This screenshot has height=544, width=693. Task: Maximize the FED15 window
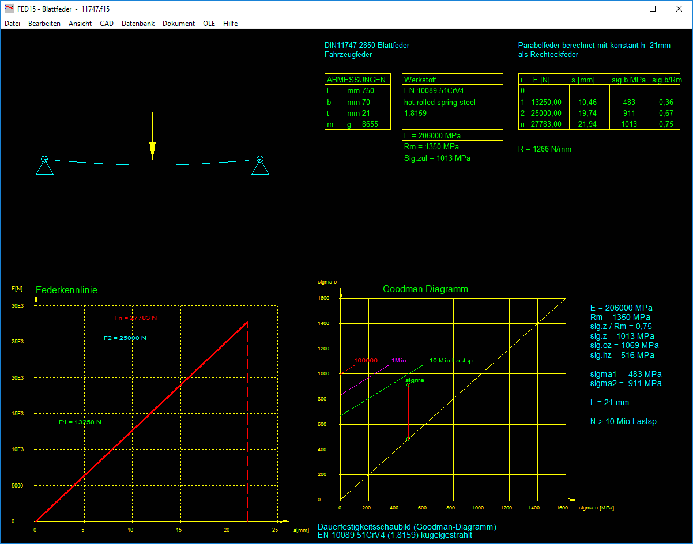[653, 9]
